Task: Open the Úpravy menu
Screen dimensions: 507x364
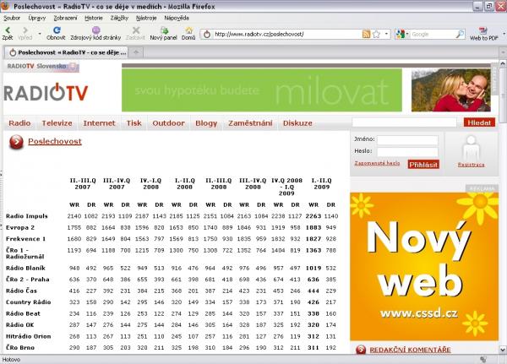Action: pos(37,18)
